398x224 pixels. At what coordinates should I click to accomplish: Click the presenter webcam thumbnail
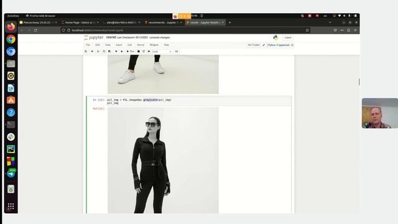point(380,113)
